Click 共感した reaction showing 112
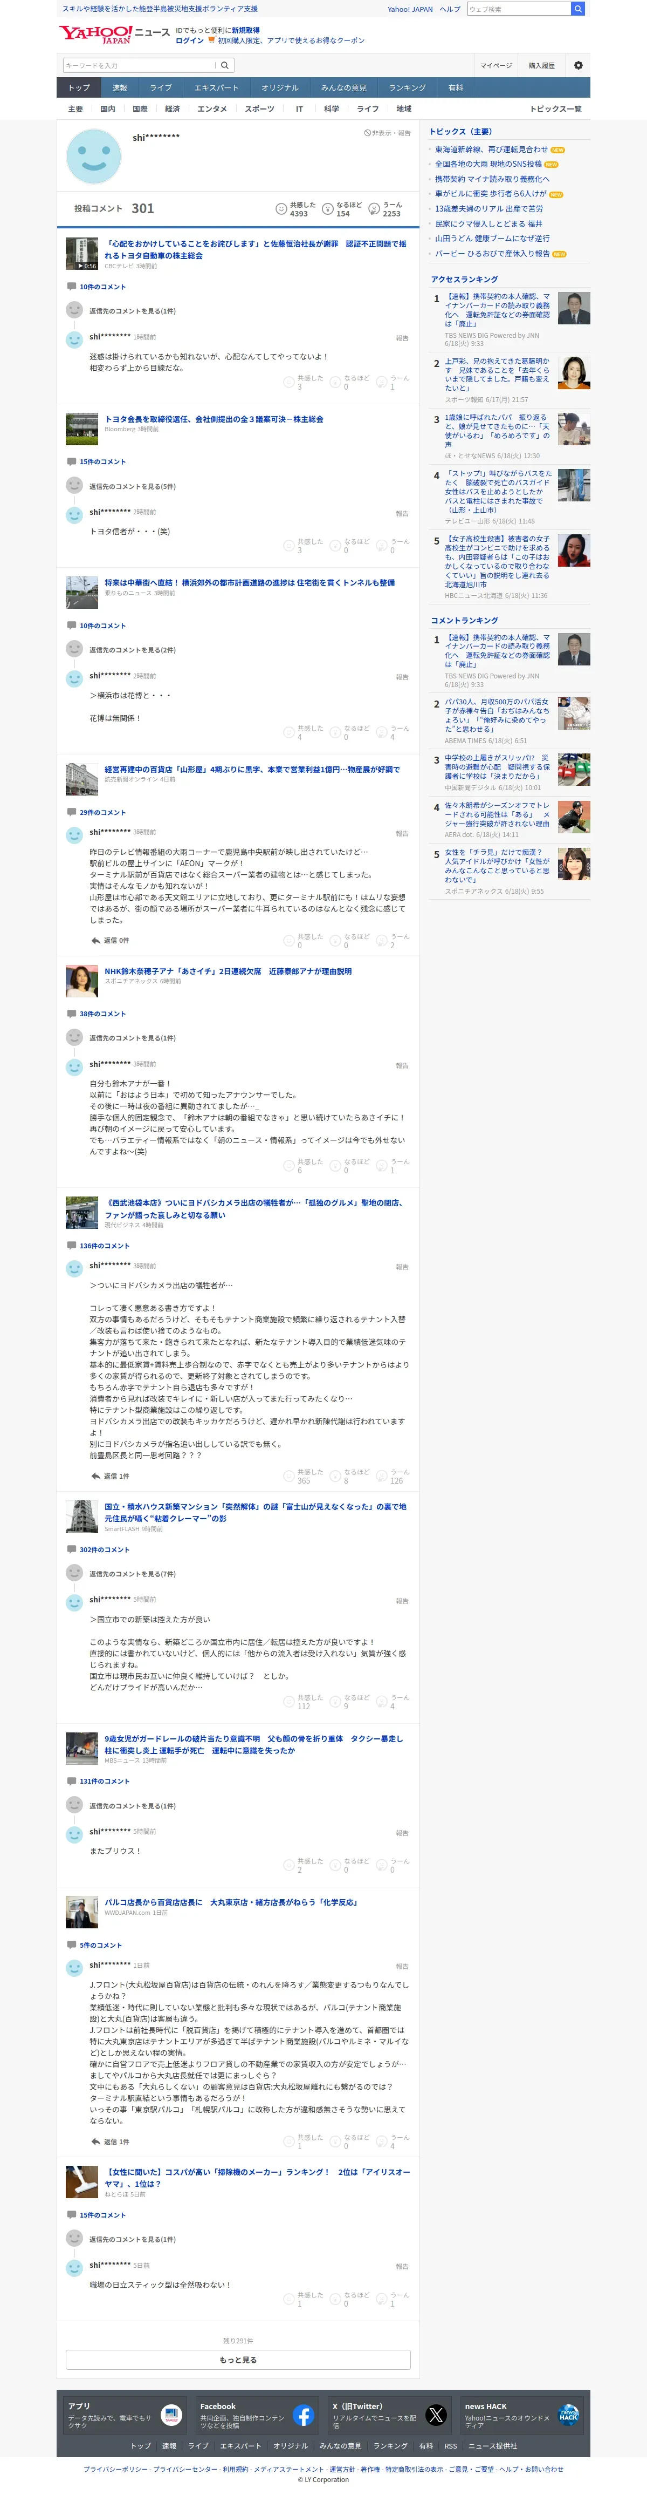Viewport: 647px width, 2495px height. (304, 1702)
